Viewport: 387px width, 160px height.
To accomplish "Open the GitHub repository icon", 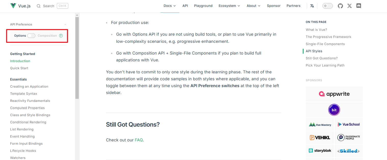I will 340,6.
